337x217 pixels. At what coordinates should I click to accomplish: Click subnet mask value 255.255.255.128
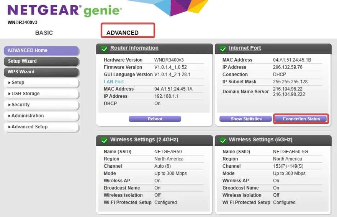coord(290,82)
